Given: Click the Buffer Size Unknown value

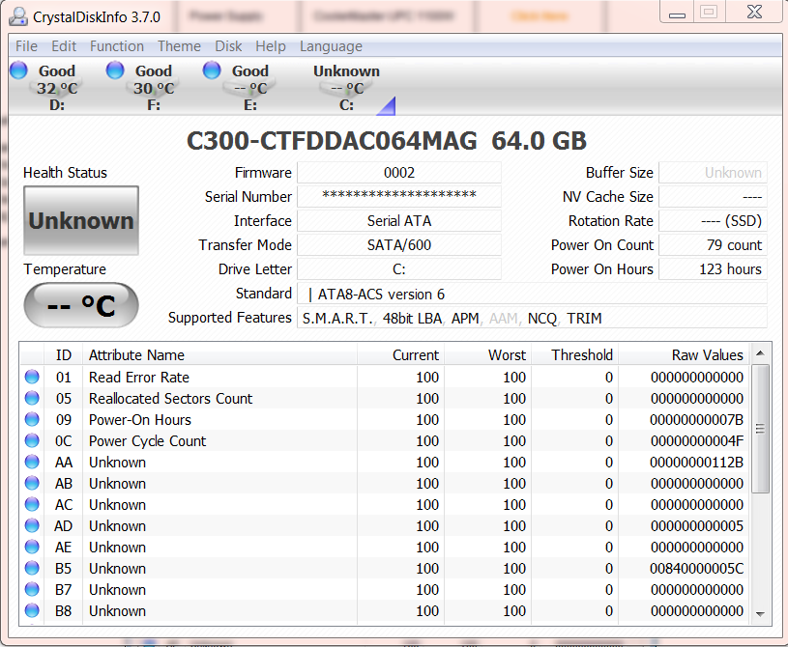Looking at the screenshot, I should [x=714, y=173].
